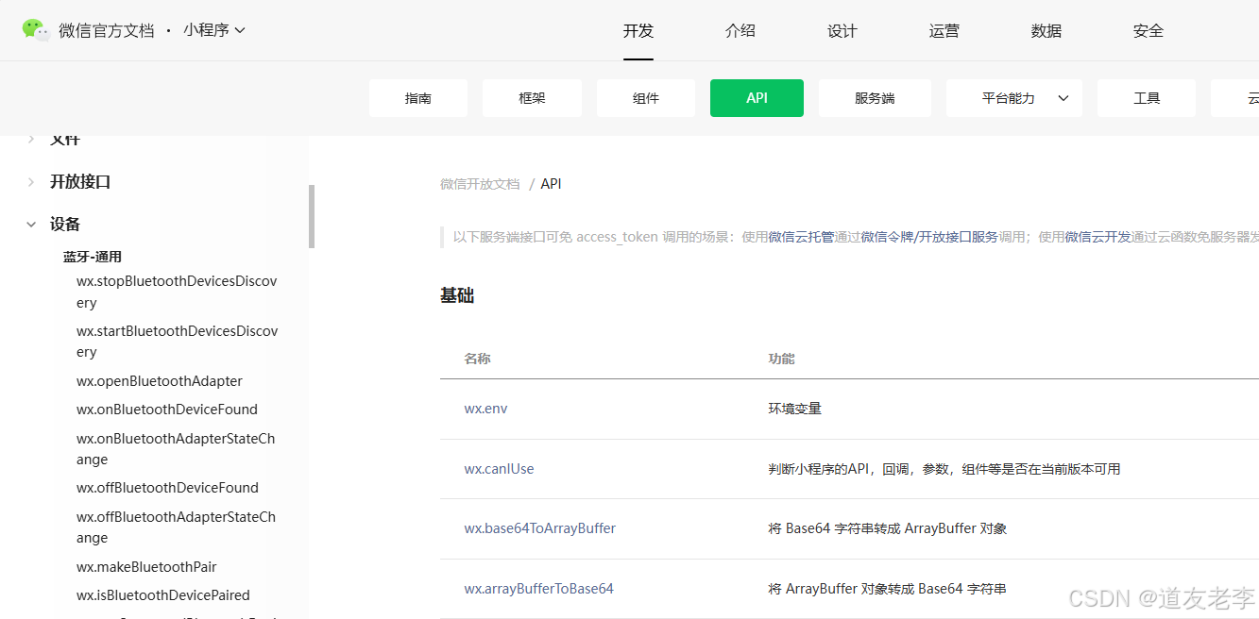Open wx.startBluetoothDevicesDiscovery in sidebar
The image size is (1259, 619).
(x=177, y=341)
